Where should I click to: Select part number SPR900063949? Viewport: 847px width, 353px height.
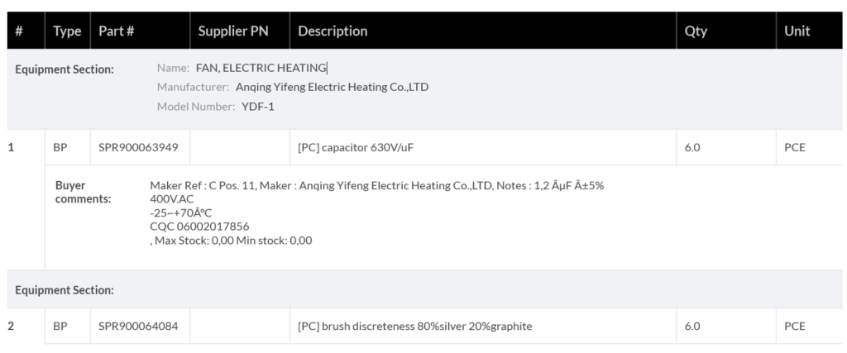coord(138,148)
